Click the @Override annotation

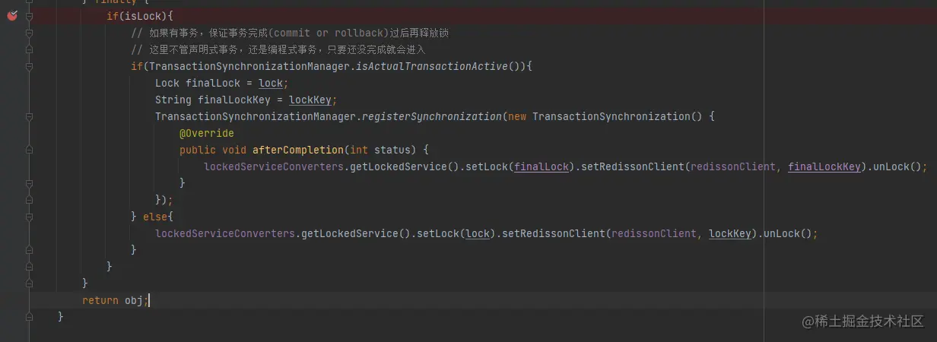tap(207, 133)
